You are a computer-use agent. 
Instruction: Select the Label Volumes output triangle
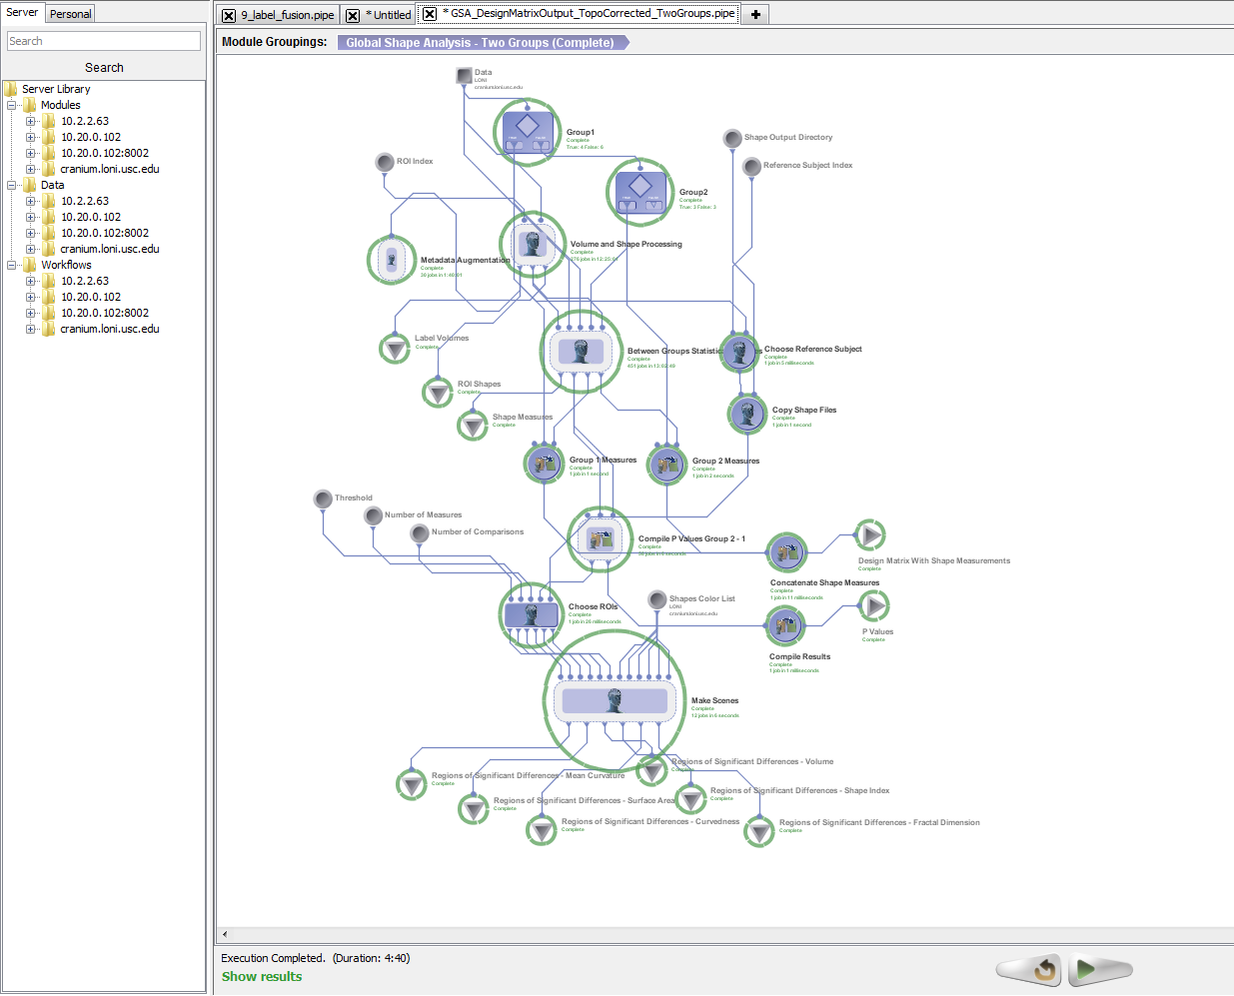pos(396,349)
